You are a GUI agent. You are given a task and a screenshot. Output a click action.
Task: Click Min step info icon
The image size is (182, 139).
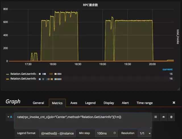[114, 133]
